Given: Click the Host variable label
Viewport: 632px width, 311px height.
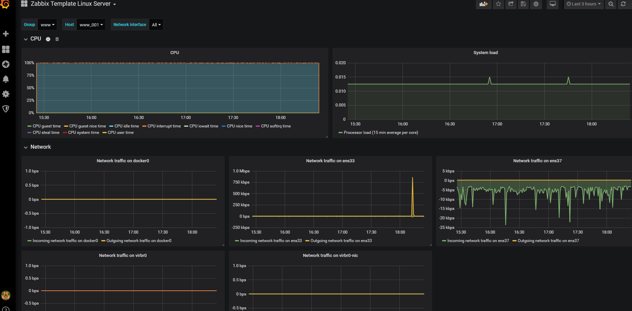Looking at the screenshot, I should pos(69,25).
